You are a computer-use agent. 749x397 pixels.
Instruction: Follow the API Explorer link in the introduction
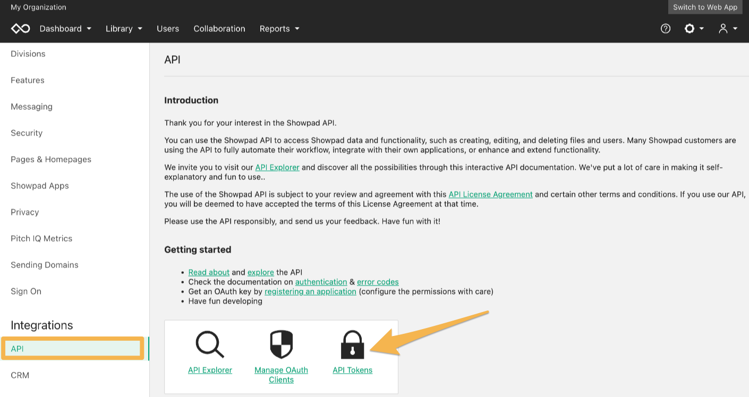pyautogui.click(x=277, y=167)
